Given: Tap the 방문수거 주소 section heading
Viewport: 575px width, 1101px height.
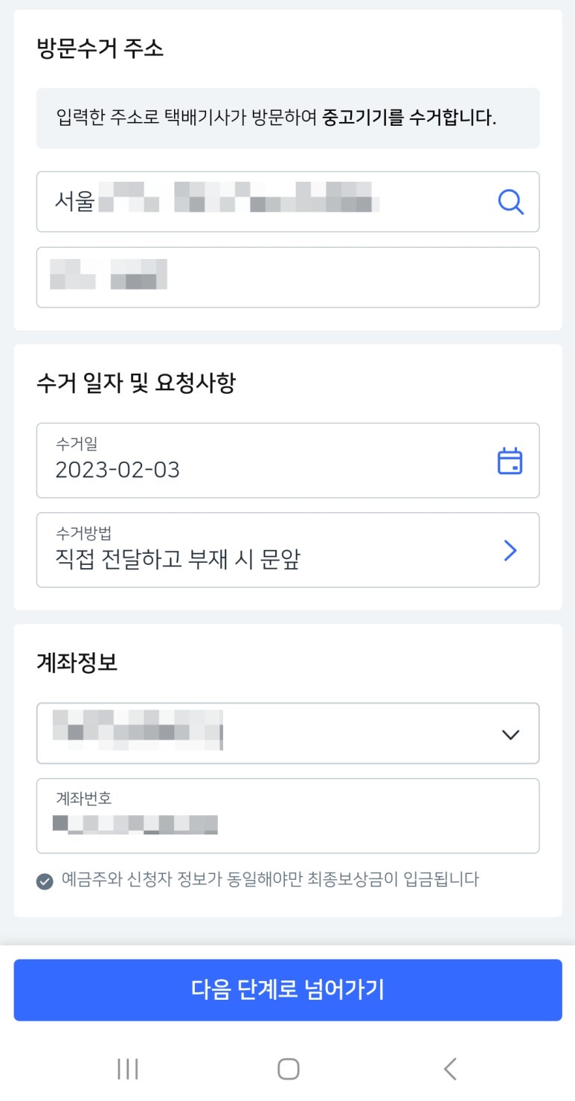Looking at the screenshot, I should pyautogui.click(x=100, y=49).
